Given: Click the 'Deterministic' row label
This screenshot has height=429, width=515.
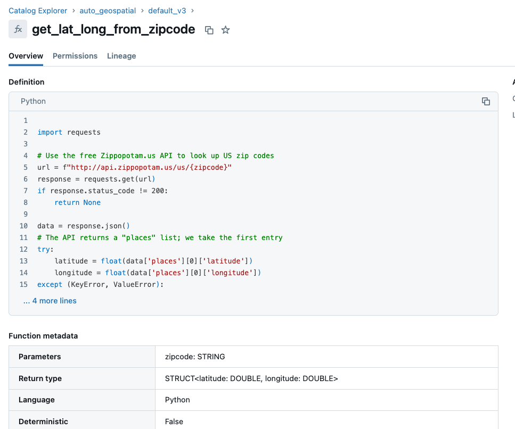Looking at the screenshot, I should click(43, 422).
